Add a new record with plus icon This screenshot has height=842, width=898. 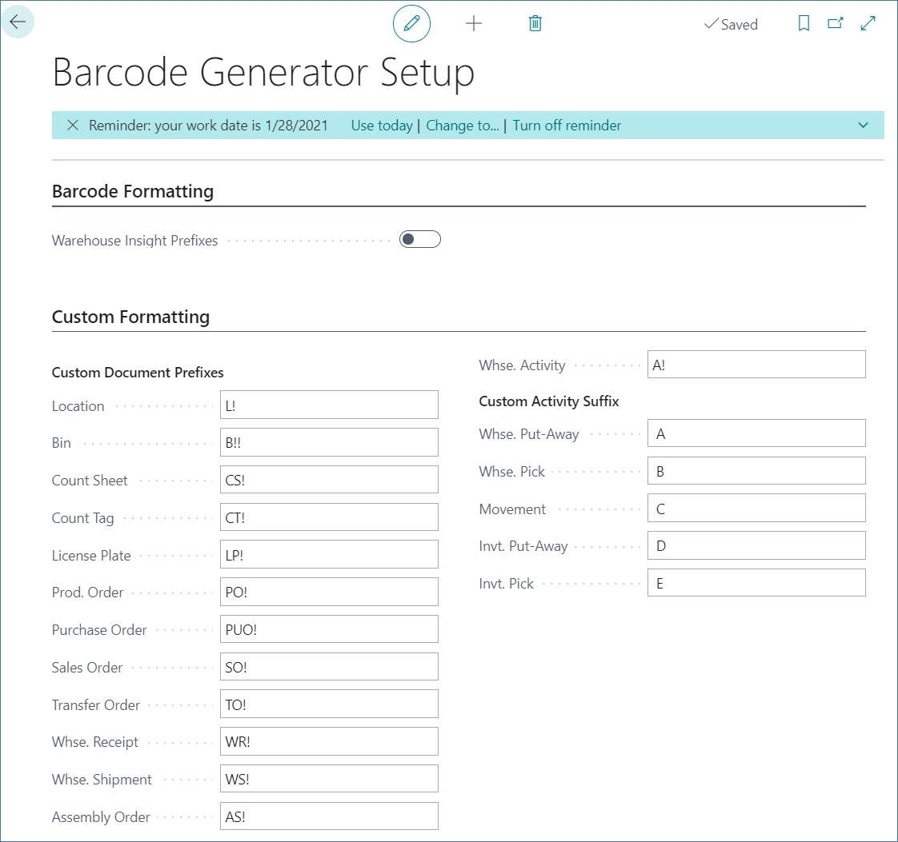point(474,23)
